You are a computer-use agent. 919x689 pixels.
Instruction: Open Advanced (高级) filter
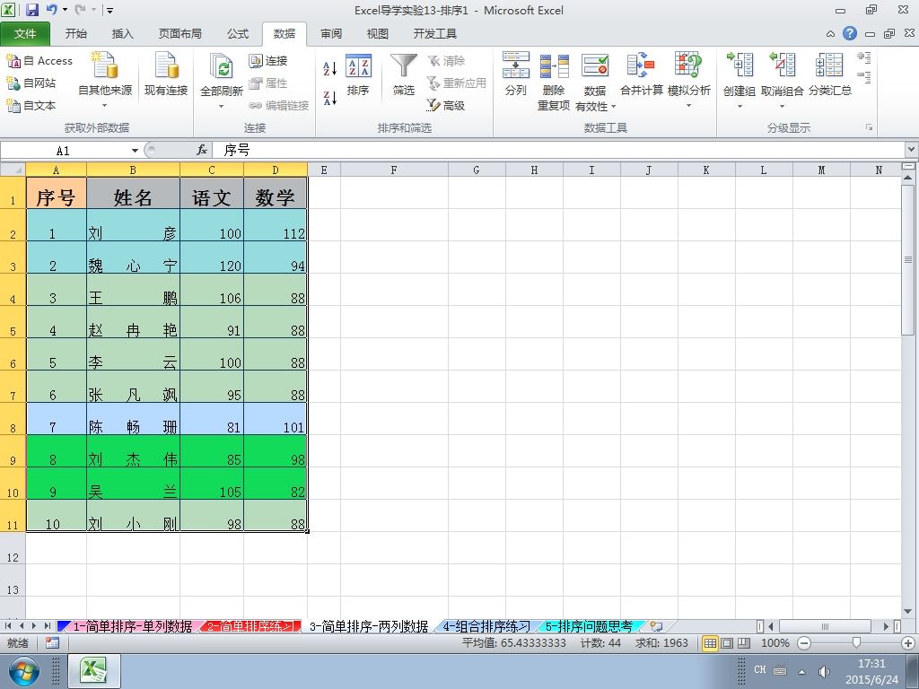point(446,106)
